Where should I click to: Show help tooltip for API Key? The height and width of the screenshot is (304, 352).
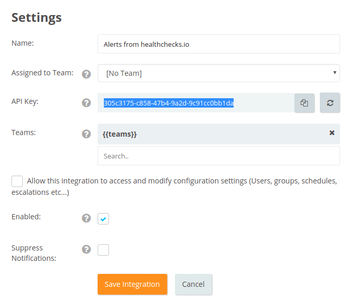click(x=87, y=103)
